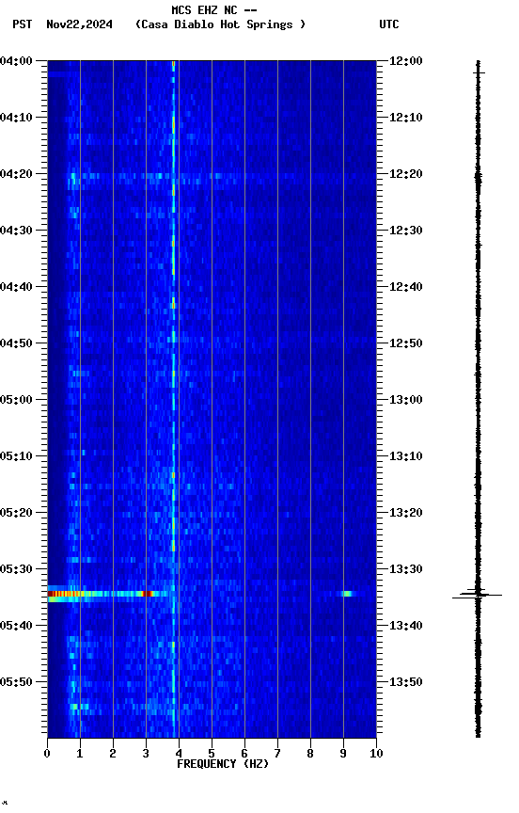Click the '12:00' UTC time label
Viewport: 519px width, 813px height.
tap(406, 61)
